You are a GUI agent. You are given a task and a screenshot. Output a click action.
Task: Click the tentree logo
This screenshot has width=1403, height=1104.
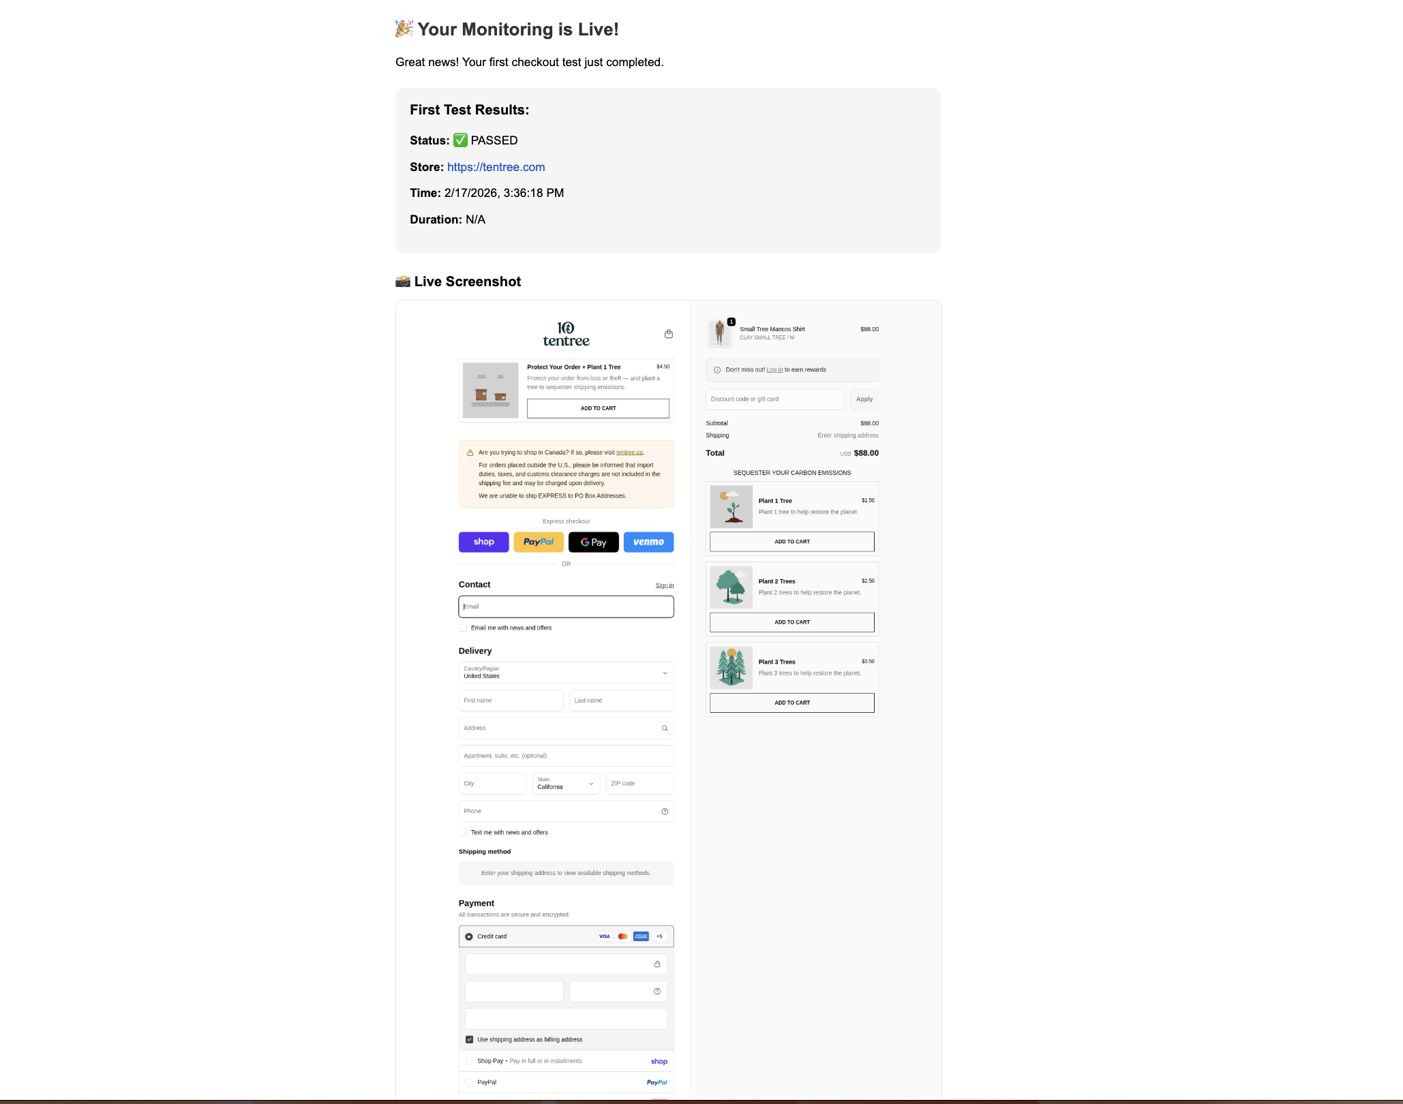pyautogui.click(x=566, y=334)
